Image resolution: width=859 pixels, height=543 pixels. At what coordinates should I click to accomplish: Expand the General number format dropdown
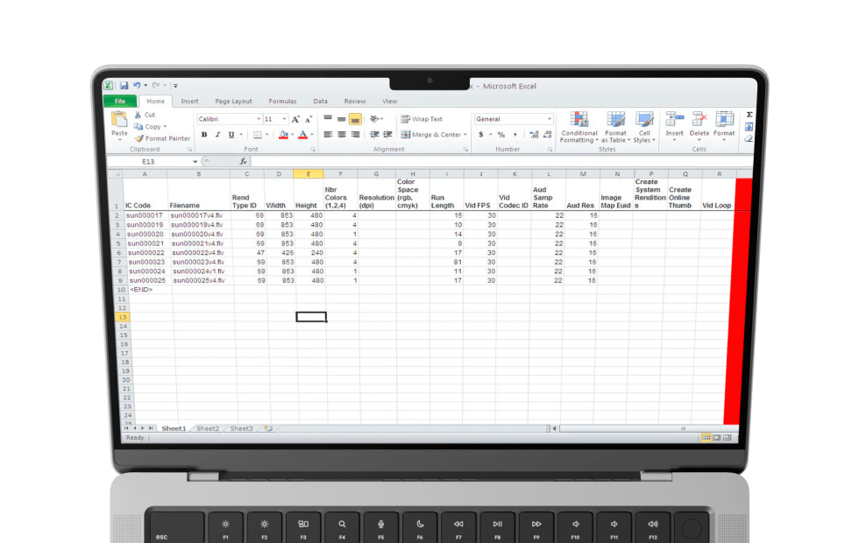pos(550,119)
